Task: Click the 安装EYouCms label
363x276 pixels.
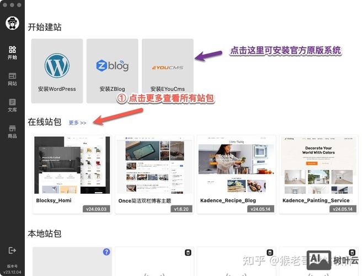Action: point(168,89)
